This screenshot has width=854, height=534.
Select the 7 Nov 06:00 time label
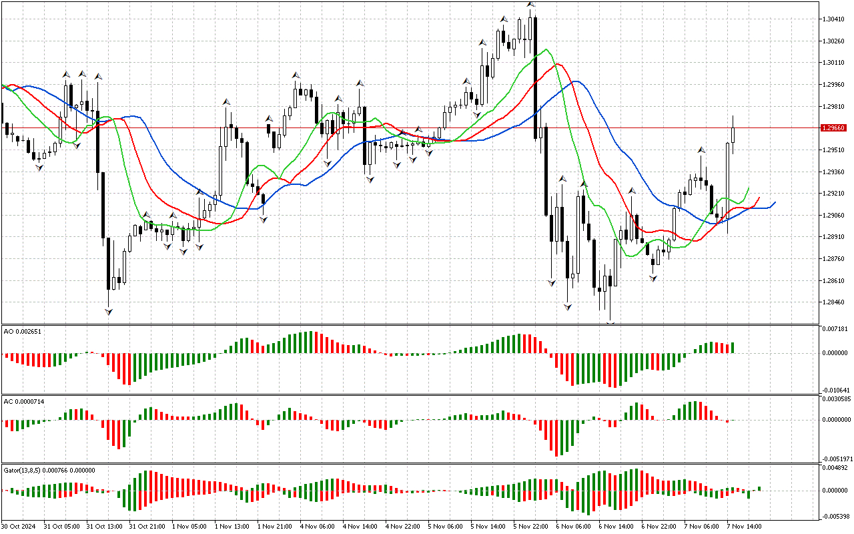coord(703,526)
